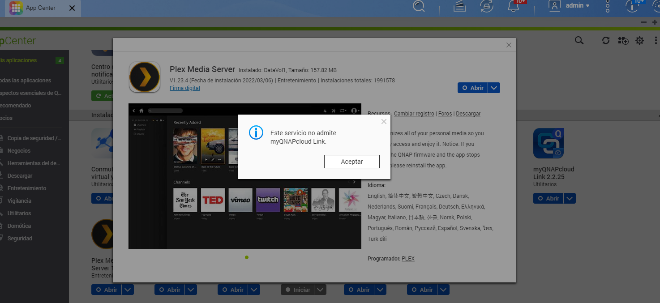Viewport: 660px width, 303px height.
Task: Open the Firma digital link
Action: coord(184,88)
